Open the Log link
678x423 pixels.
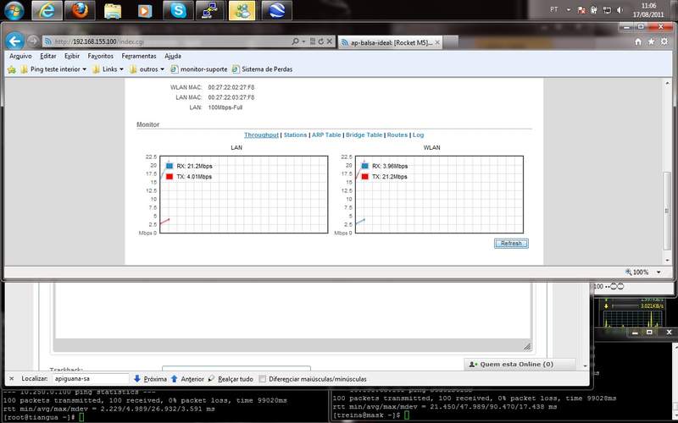point(418,135)
